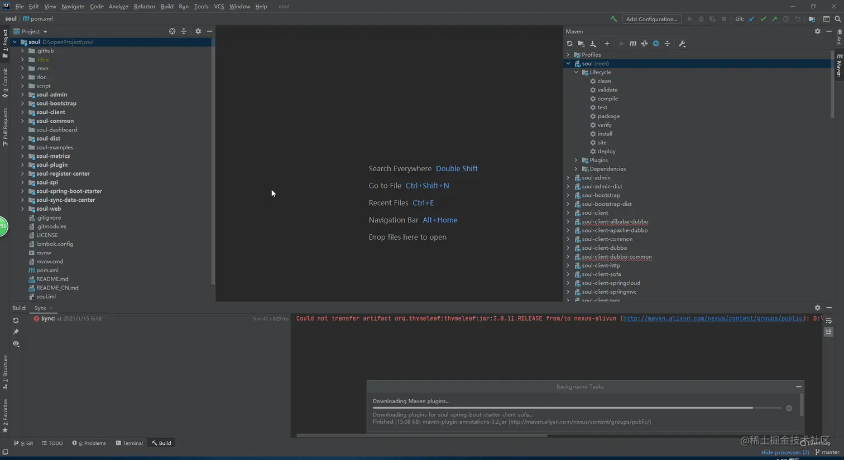Click Hide processes (2) link
Viewport: 844px width, 460px height.
click(x=785, y=452)
